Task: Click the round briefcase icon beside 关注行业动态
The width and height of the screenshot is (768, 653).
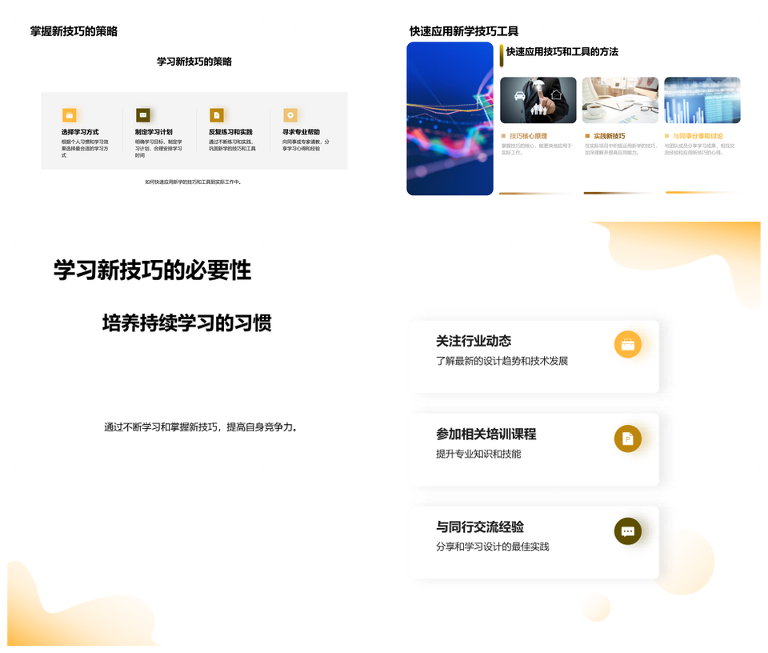Action: [x=628, y=344]
